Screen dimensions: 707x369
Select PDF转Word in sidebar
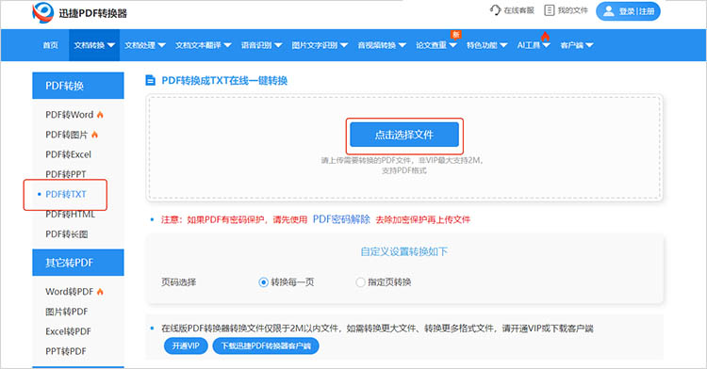pyautogui.click(x=70, y=115)
